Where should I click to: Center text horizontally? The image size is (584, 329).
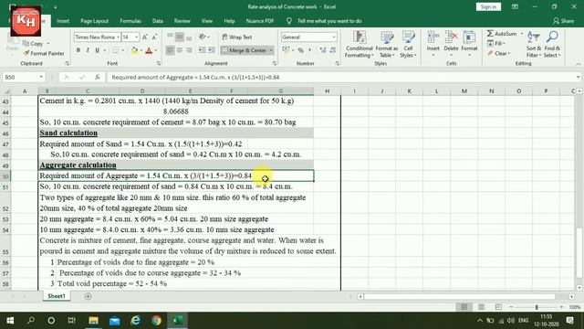click(180, 50)
